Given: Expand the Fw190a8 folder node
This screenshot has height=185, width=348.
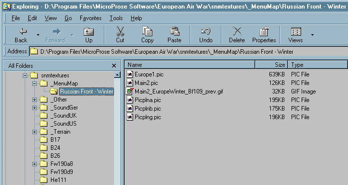Looking at the screenshot, I should 34,164.
